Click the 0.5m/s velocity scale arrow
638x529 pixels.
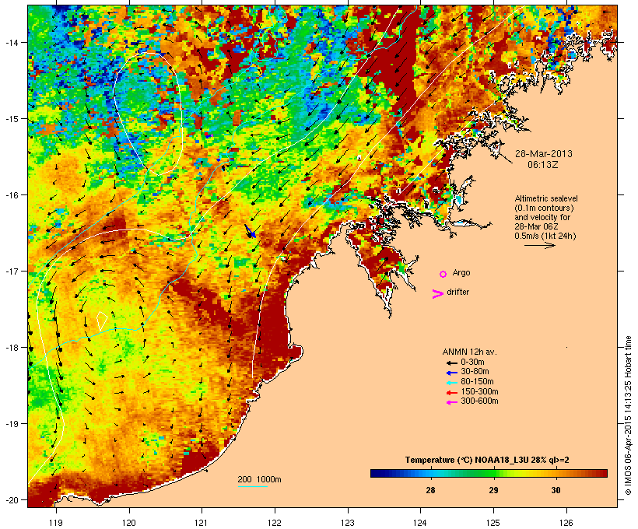539,245
